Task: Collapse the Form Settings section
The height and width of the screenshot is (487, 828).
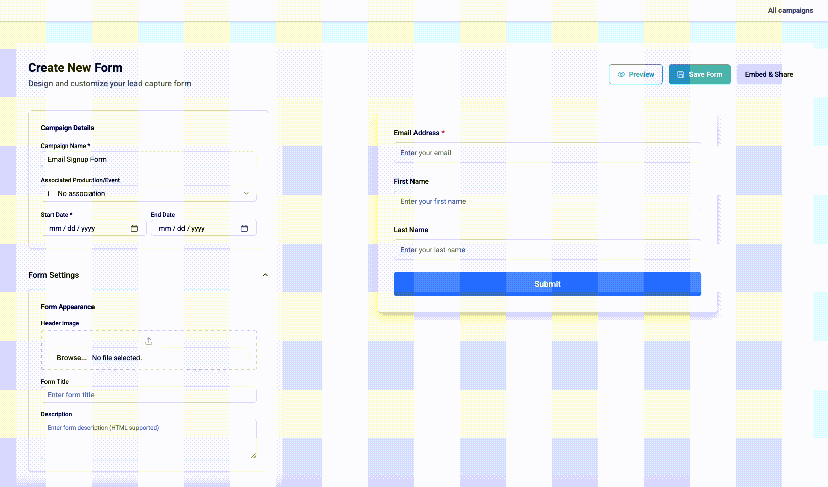Action: click(265, 275)
